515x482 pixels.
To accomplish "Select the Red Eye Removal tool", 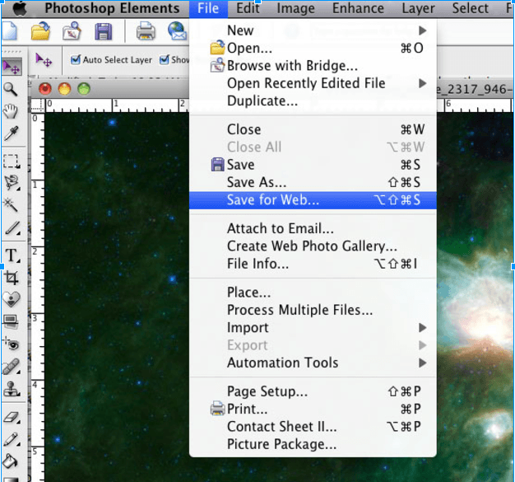I will pos(12,344).
